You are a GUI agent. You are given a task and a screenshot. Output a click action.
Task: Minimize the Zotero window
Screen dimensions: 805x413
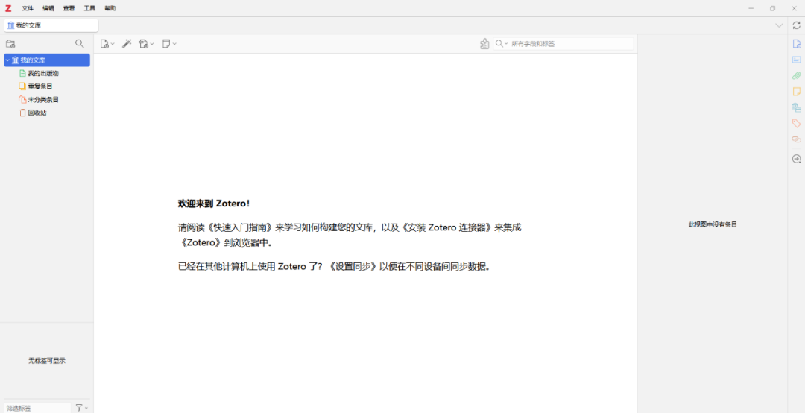[751, 8]
